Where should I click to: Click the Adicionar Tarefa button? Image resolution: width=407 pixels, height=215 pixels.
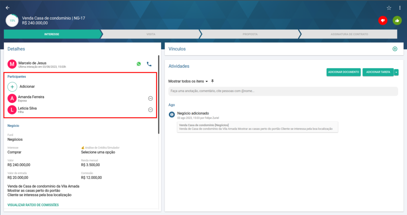(378, 72)
